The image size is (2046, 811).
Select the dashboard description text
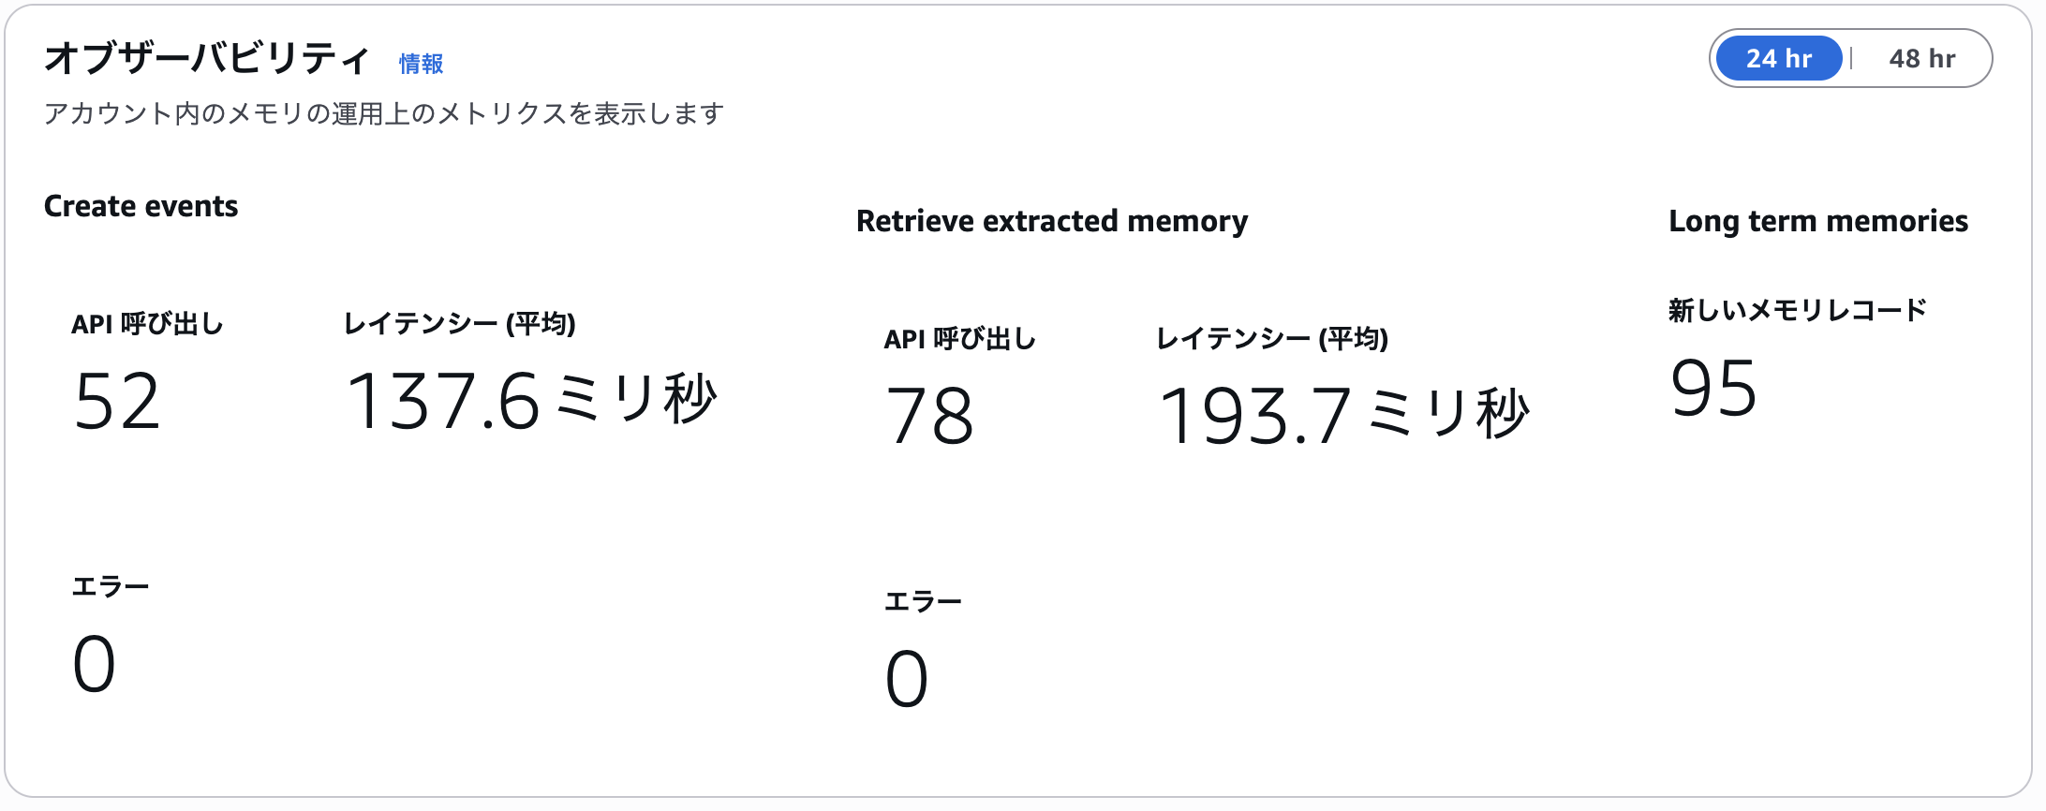click(x=384, y=114)
